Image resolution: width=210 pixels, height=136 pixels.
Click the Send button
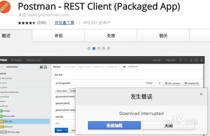[59, 130]
